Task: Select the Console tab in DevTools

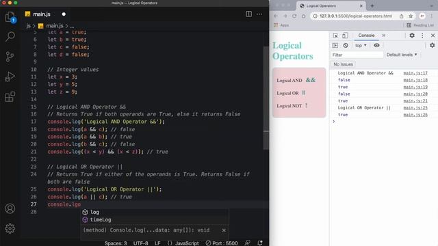Action: [x=366, y=36]
